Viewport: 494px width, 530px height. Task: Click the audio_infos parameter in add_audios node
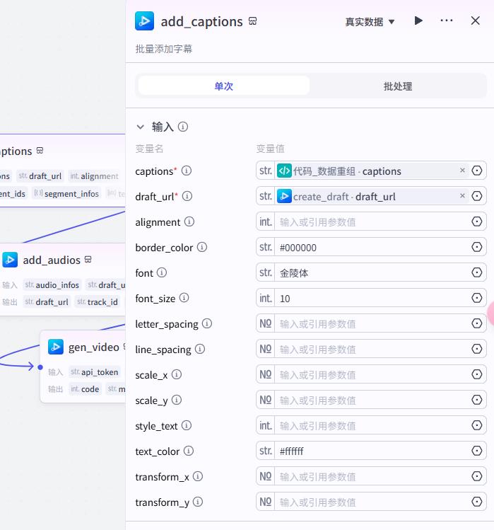(52, 285)
